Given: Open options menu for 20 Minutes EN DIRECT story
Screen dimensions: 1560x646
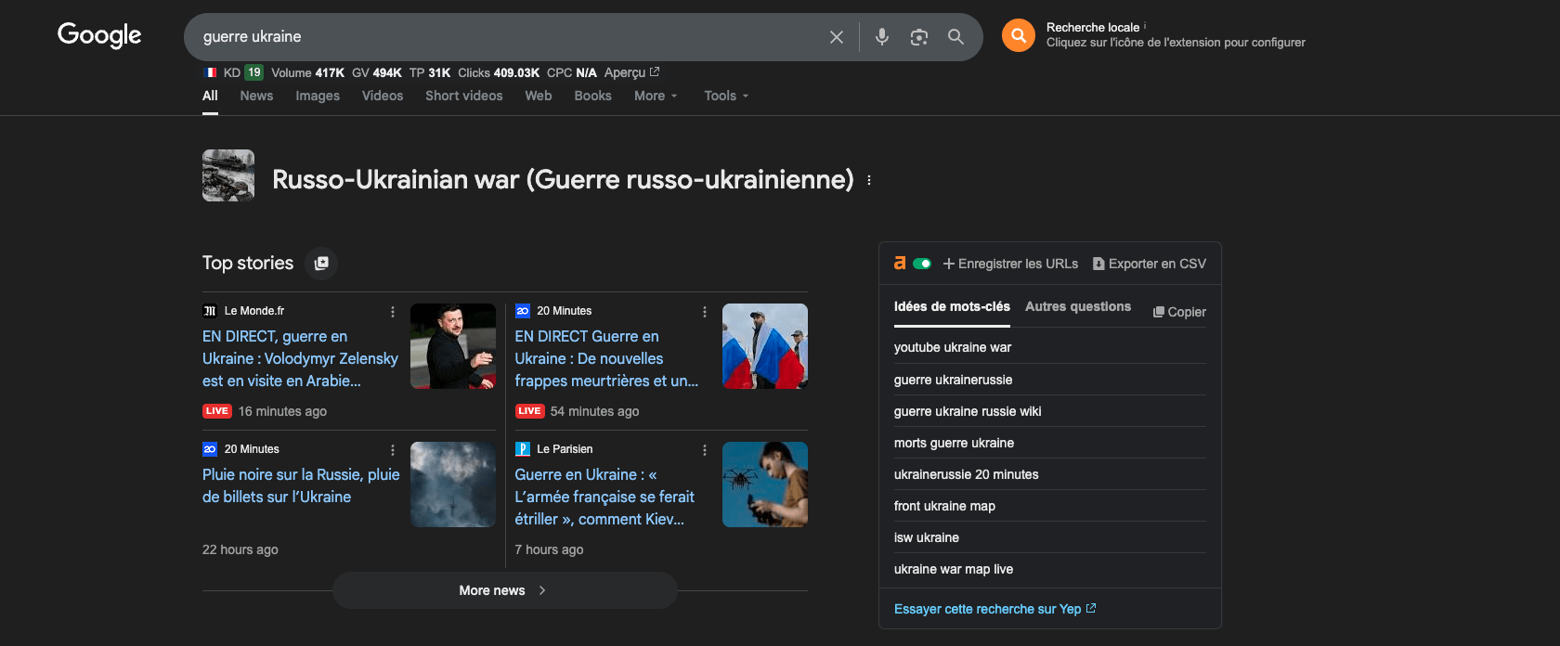Looking at the screenshot, I should click(705, 312).
